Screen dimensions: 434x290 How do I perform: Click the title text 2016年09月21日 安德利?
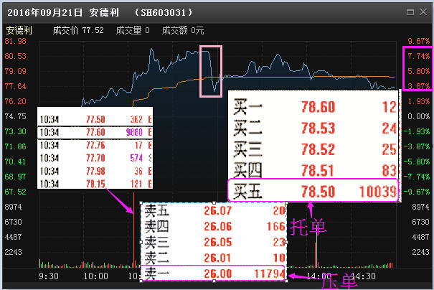63,12
